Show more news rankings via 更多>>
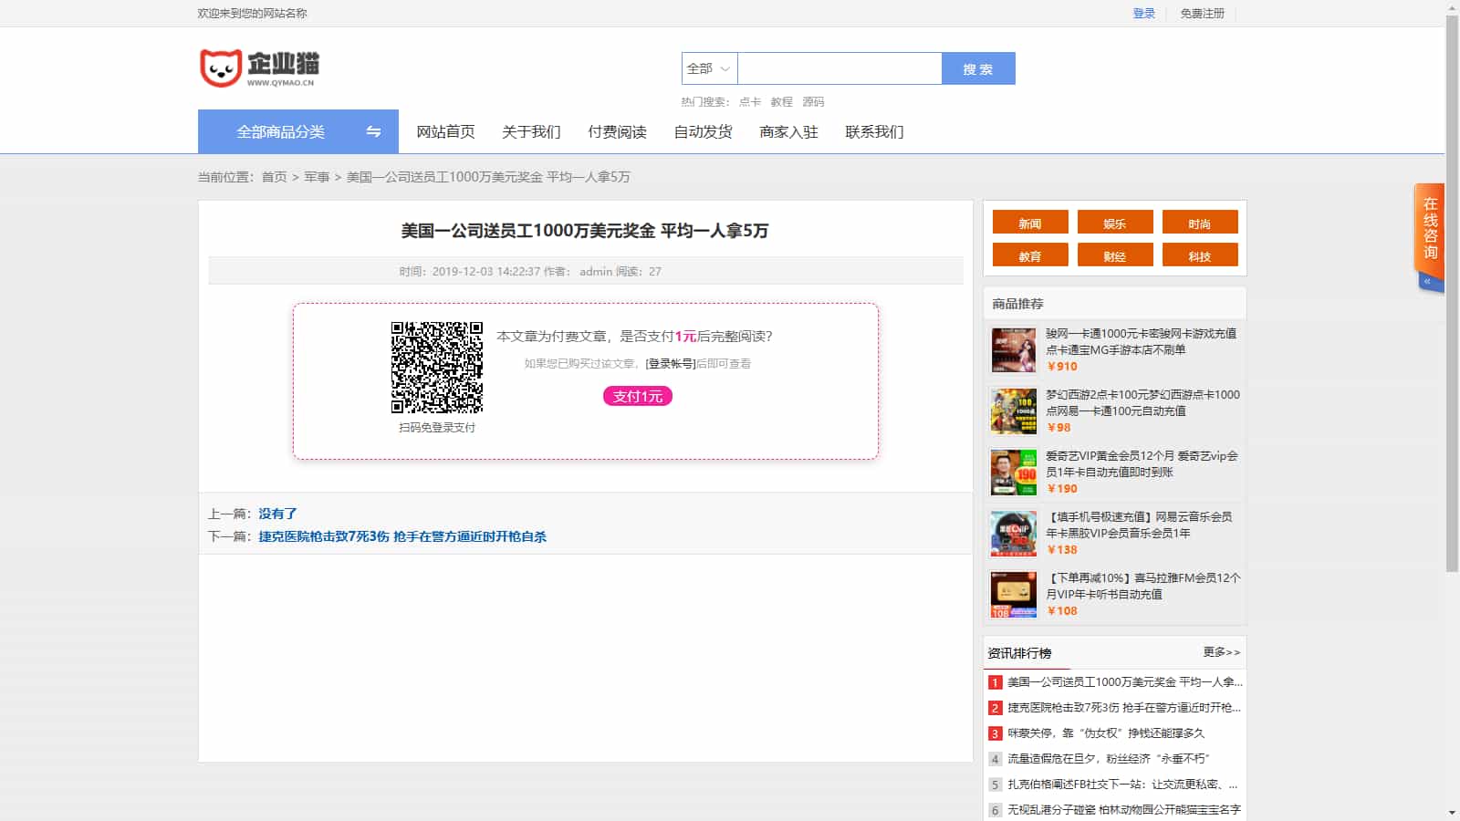 pyautogui.click(x=1221, y=652)
